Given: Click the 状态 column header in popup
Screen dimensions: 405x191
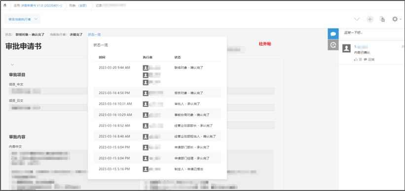Looking at the screenshot, I should click(178, 57).
